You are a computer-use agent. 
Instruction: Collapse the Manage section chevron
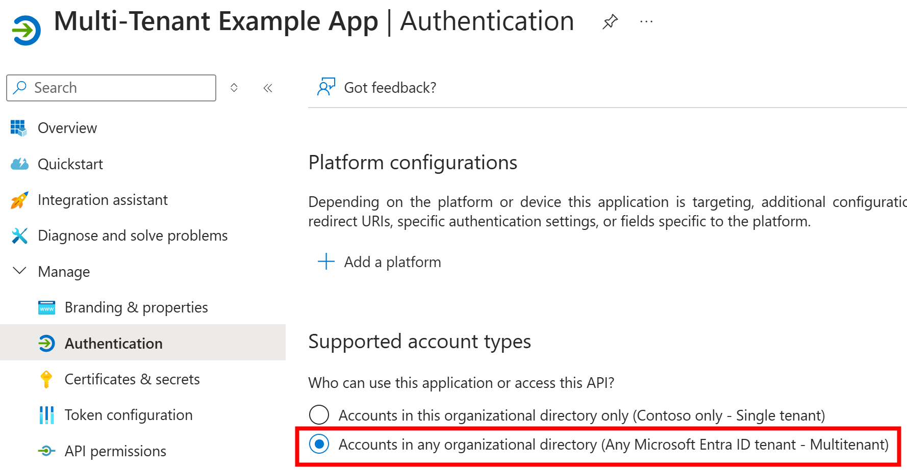(19, 271)
